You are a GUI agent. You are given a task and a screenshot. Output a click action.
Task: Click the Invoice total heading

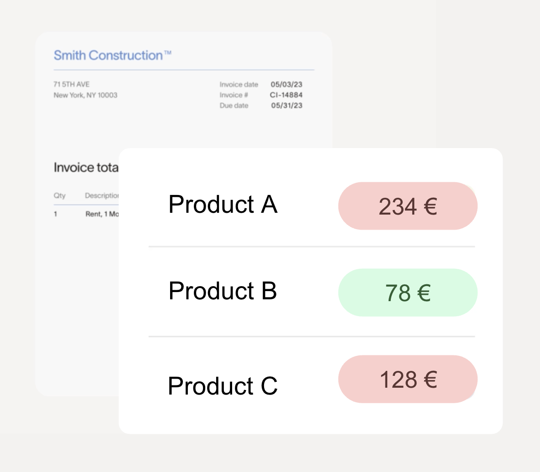[86, 167]
